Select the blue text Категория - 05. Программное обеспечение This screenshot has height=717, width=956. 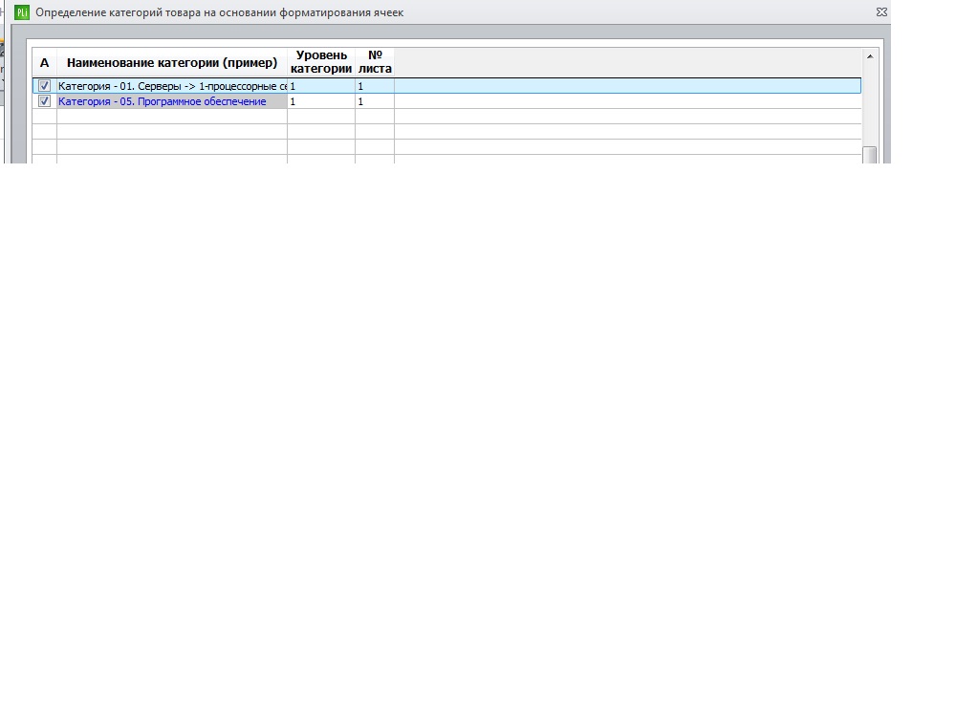(x=163, y=102)
